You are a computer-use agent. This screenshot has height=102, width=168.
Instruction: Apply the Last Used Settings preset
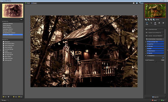tap(9, 49)
